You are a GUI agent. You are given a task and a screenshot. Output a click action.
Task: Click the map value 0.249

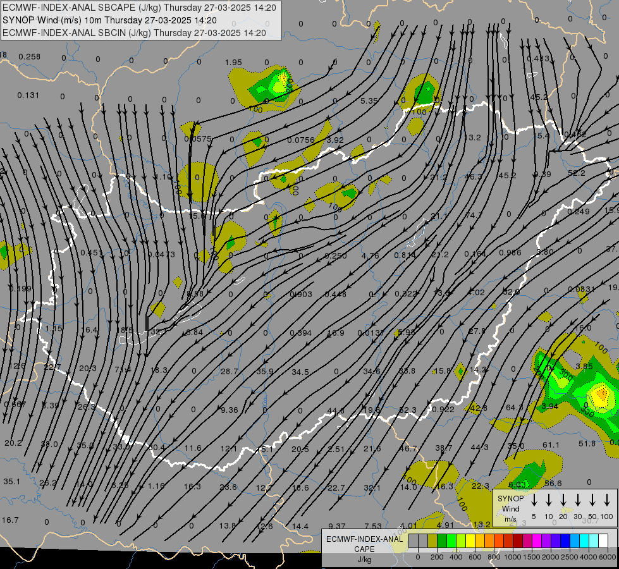(579, 212)
